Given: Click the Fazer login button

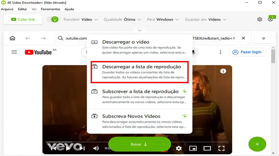Looking at the screenshot, I should point(247,52).
